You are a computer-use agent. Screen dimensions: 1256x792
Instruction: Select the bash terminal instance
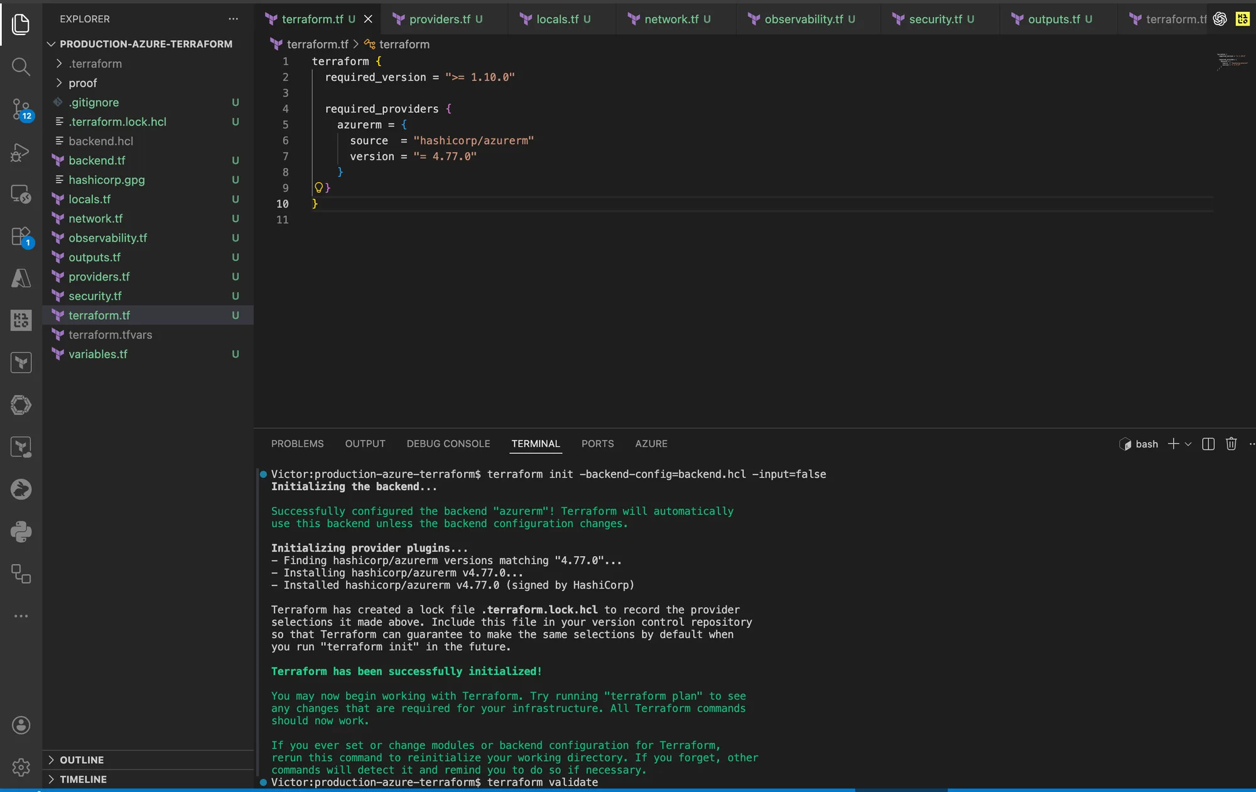(x=1139, y=444)
